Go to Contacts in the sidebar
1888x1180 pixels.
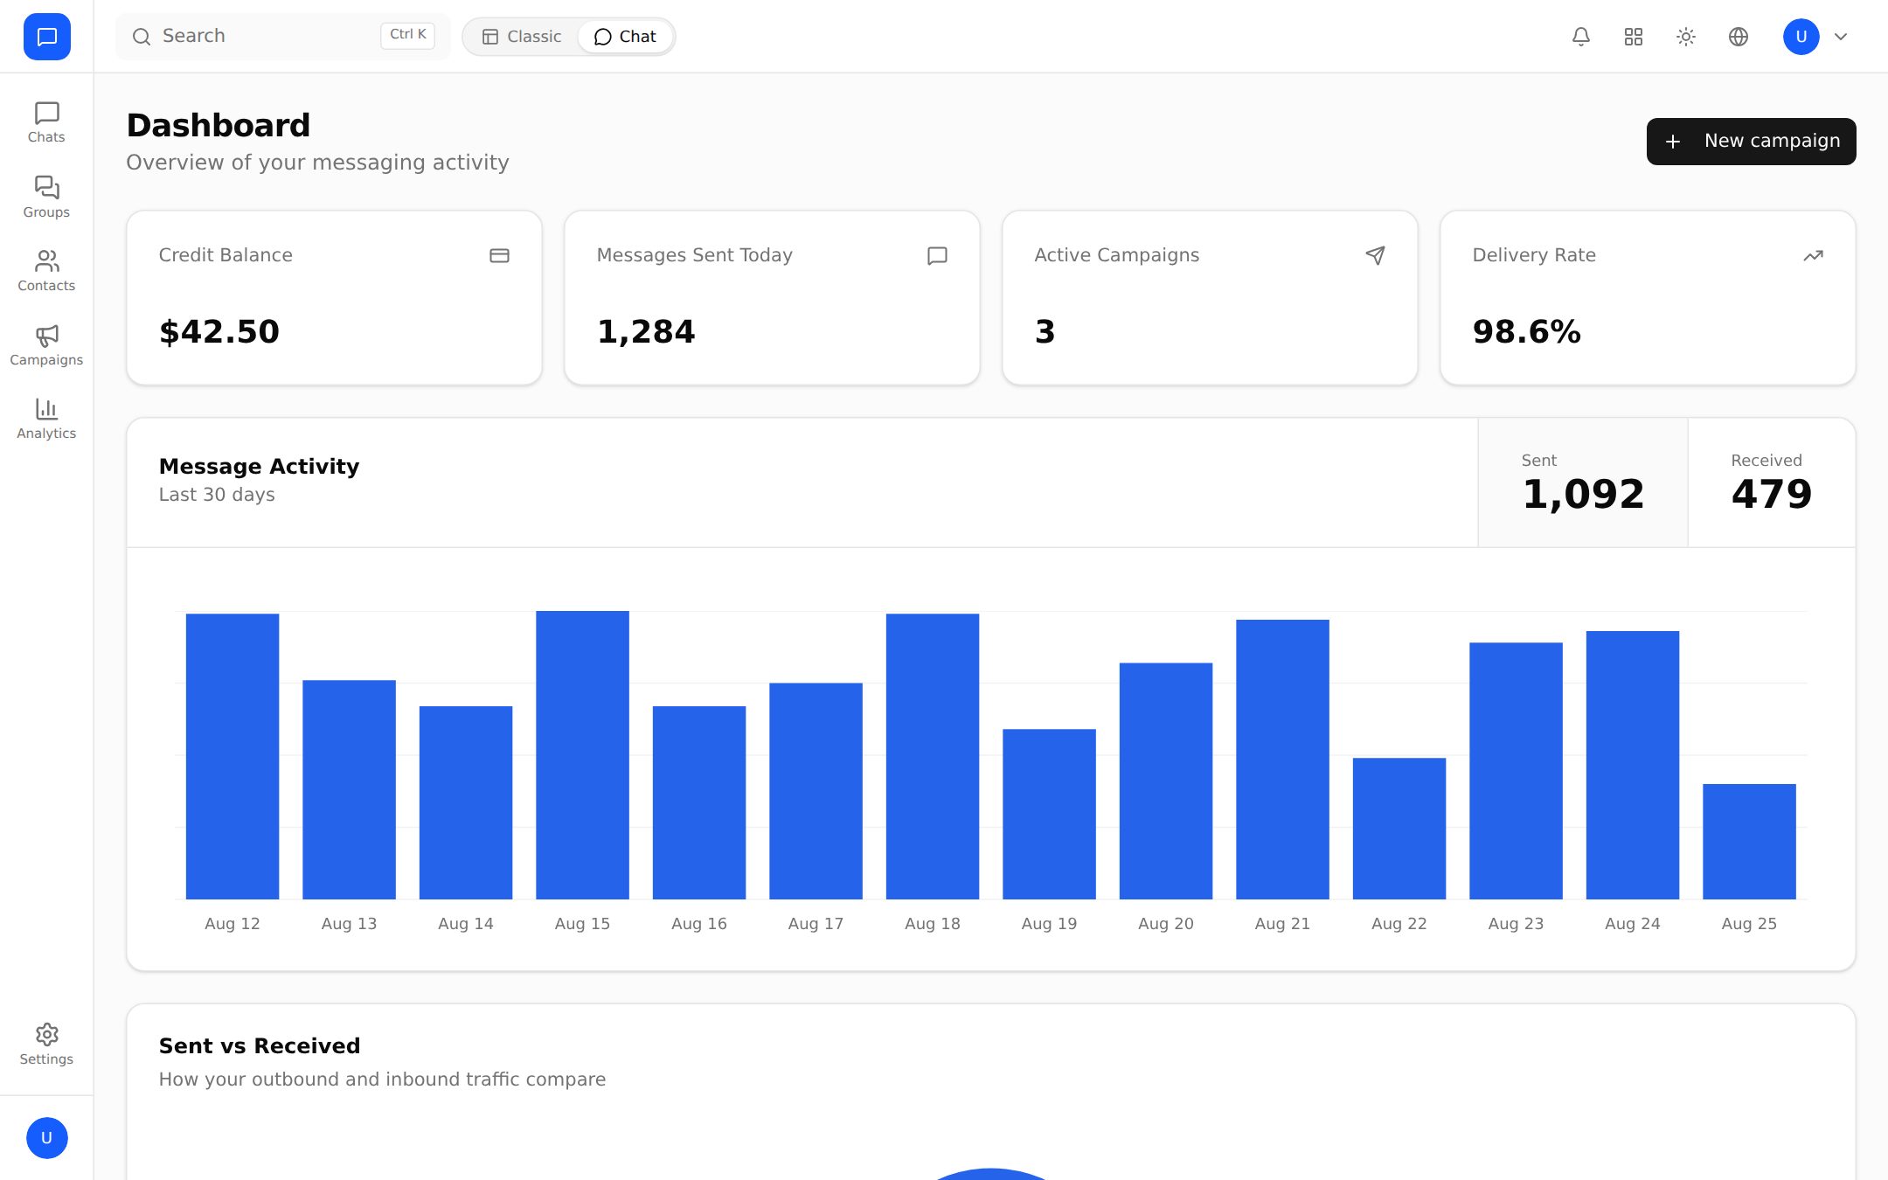(x=46, y=271)
